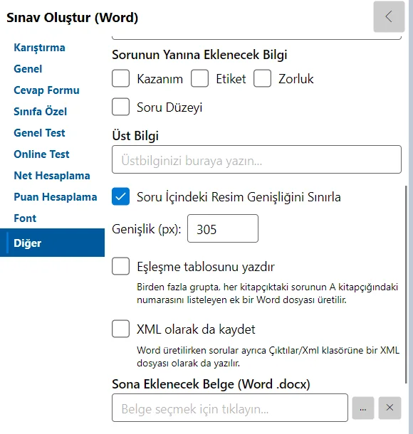Screen dimensions: 413x434
Task: Enable the Kazanım checkbox
Action: click(x=121, y=78)
